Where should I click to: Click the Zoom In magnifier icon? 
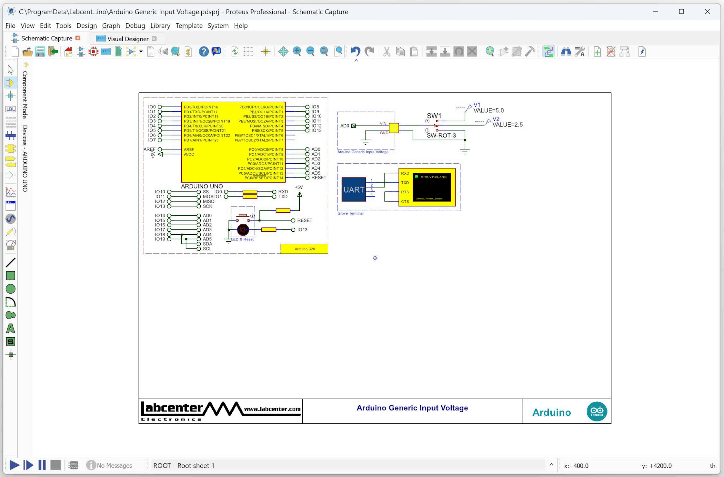[297, 51]
